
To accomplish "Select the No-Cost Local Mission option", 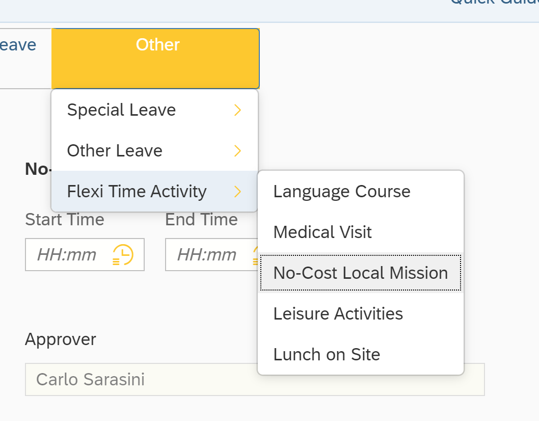I will pyautogui.click(x=360, y=273).
